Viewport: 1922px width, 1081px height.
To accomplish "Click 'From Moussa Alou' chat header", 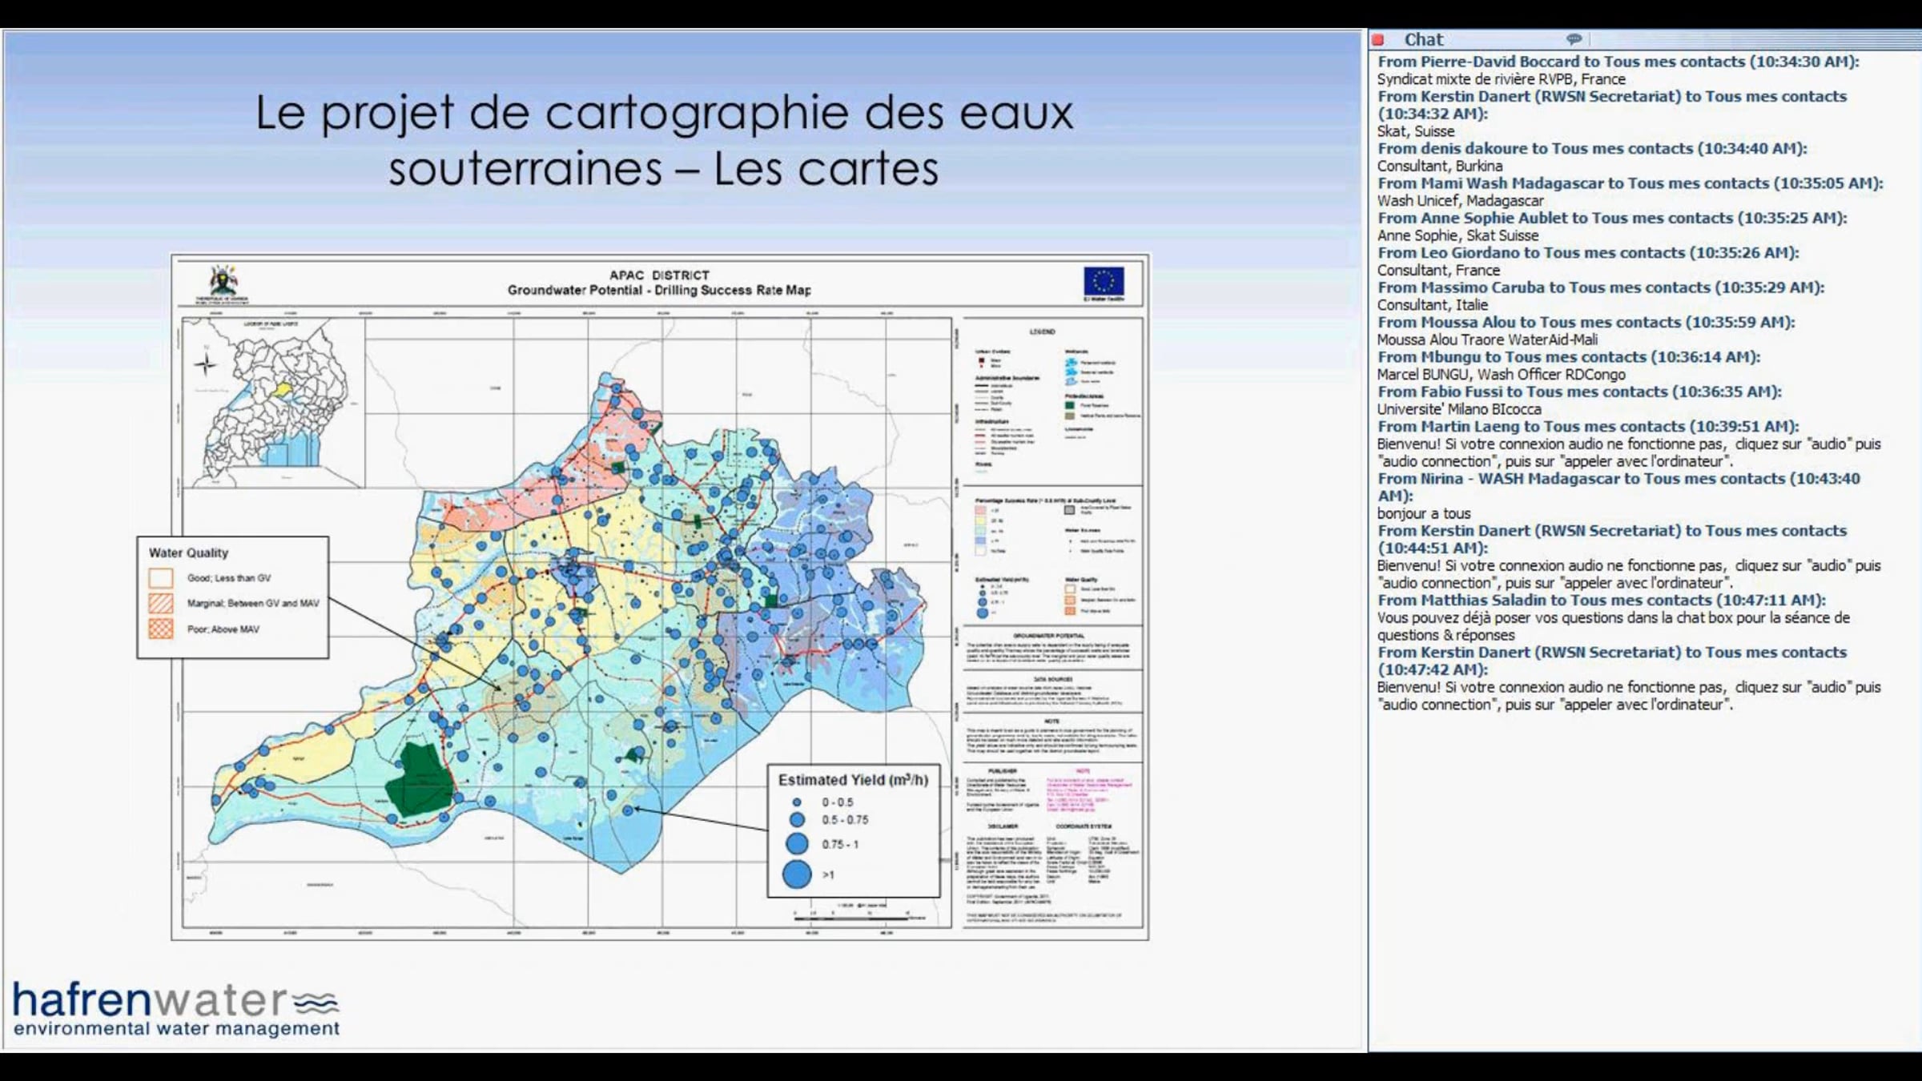I will pyautogui.click(x=1586, y=322).
